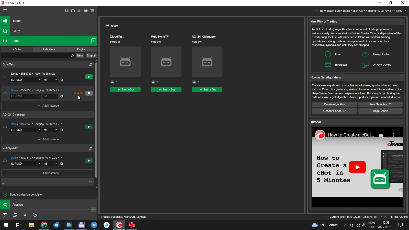Play the How to Create a cBot video

coord(357,167)
